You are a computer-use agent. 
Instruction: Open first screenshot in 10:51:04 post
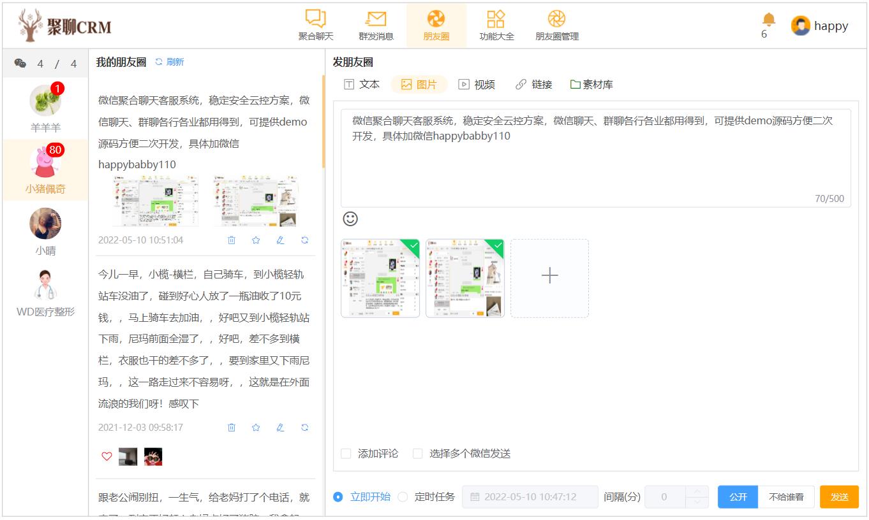pyautogui.click(x=156, y=201)
